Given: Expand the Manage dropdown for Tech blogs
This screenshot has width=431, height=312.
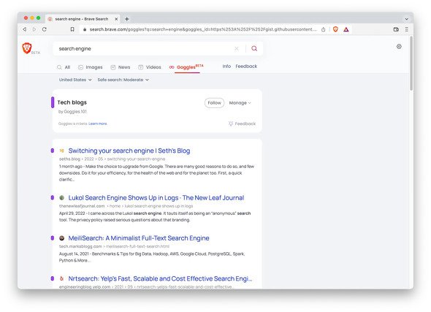Looking at the screenshot, I should [240, 103].
